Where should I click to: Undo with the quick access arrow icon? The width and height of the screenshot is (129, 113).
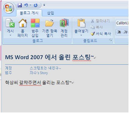pos(26,5)
